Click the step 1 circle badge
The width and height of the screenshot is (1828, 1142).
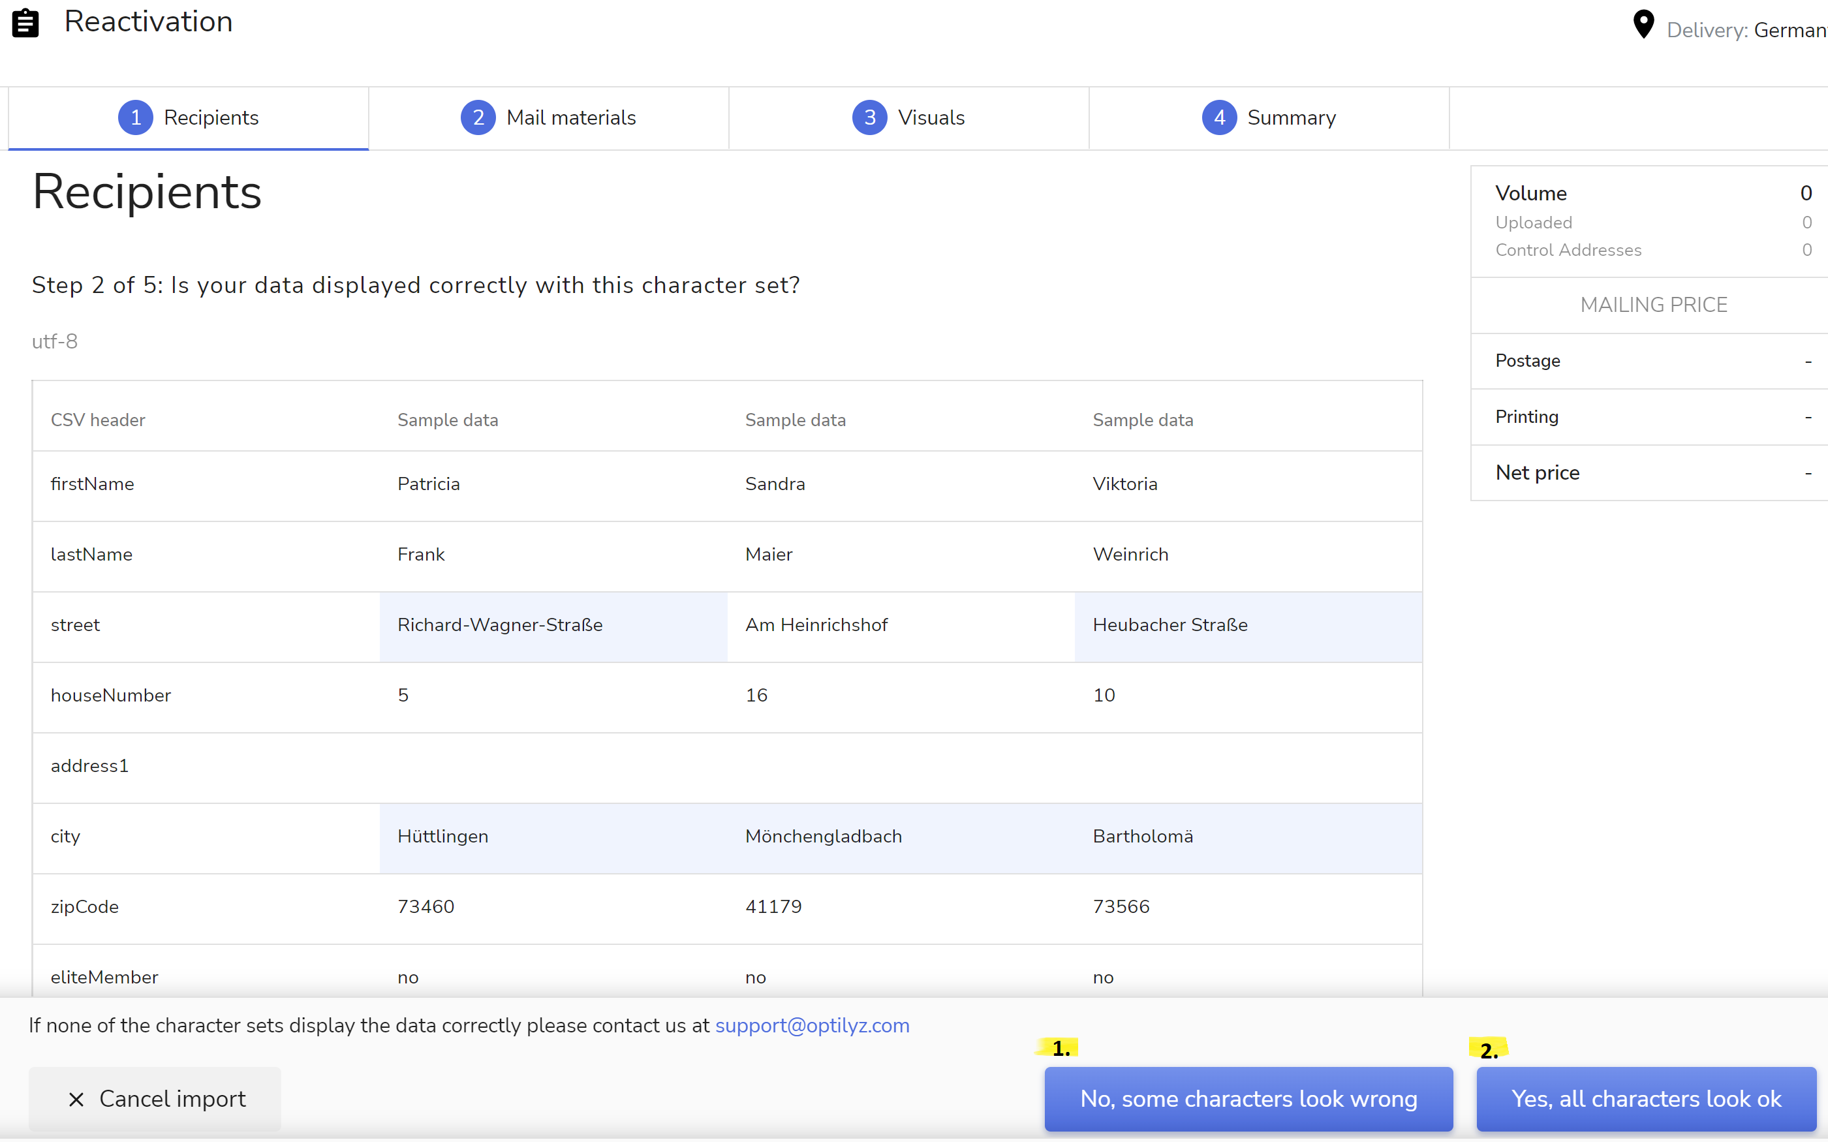click(x=135, y=118)
